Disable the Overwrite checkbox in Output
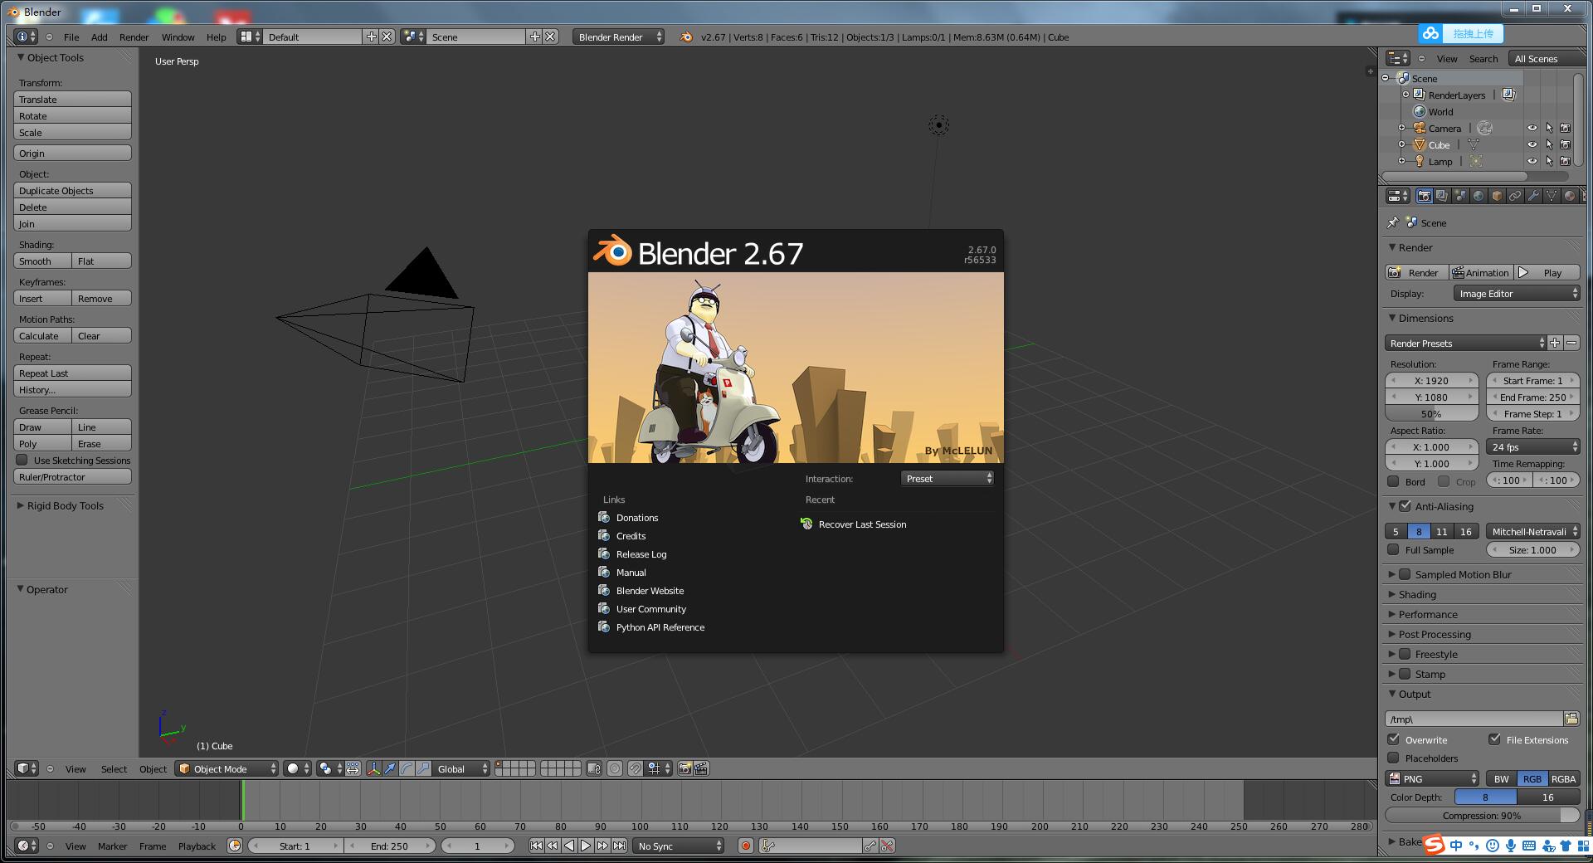The width and height of the screenshot is (1593, 863). click(x=1394, y=740)
